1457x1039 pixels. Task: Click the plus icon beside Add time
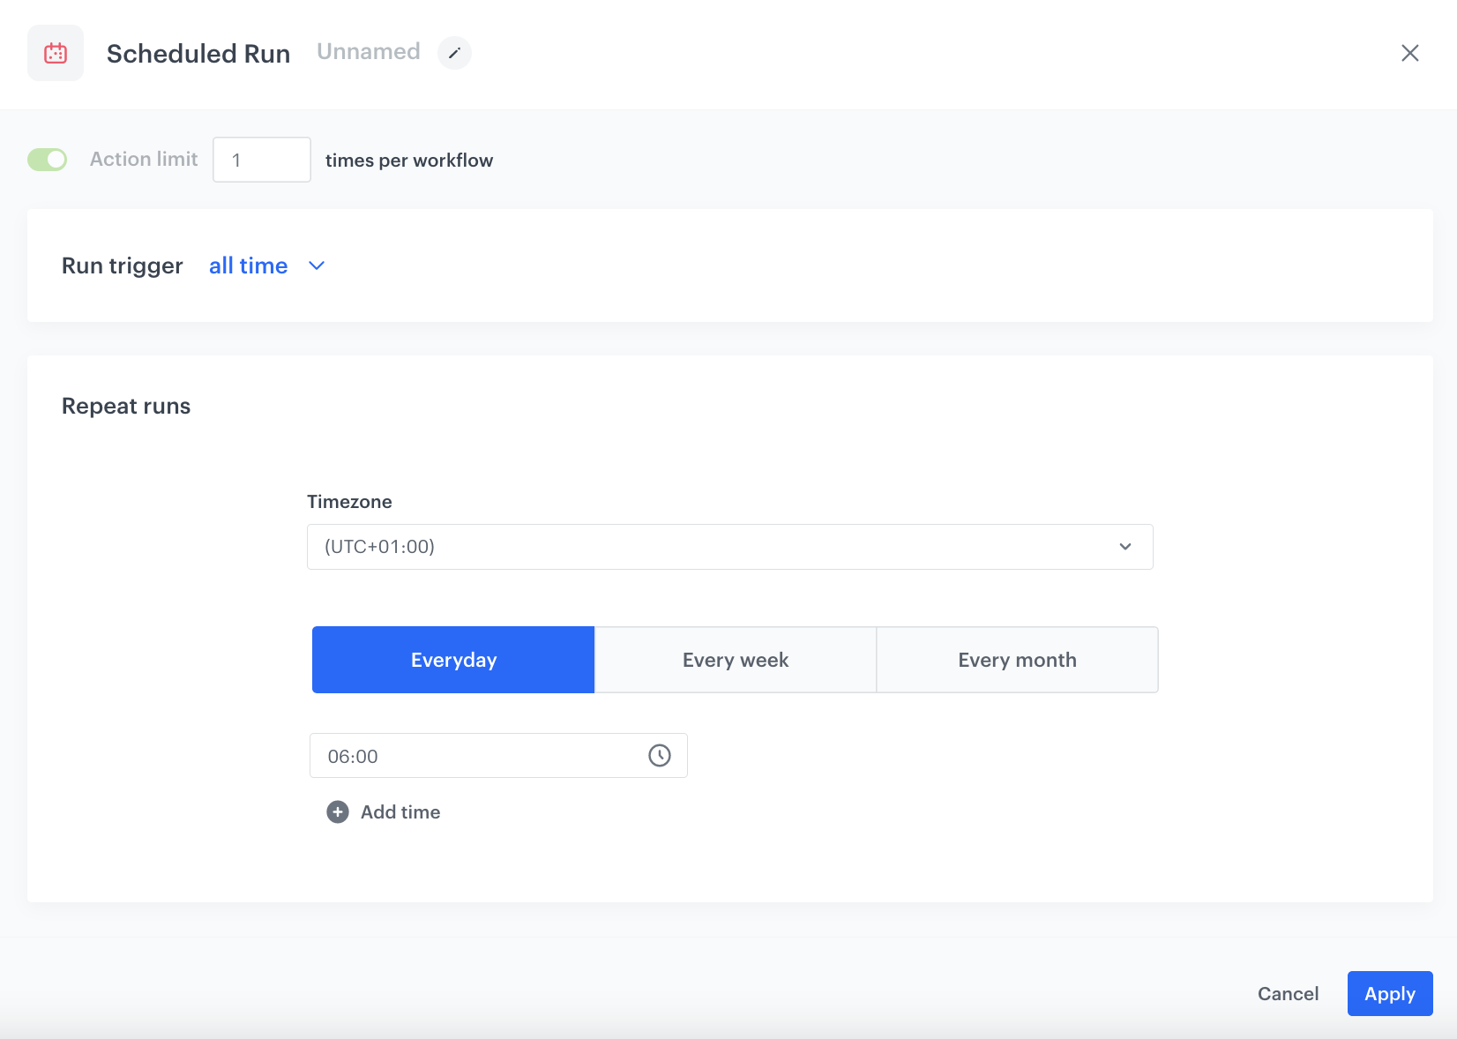click(336, 811)
